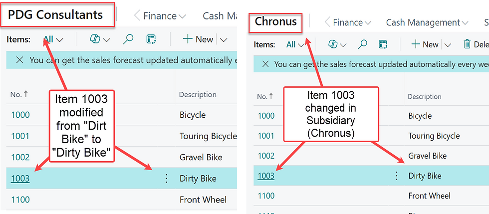Open Cash Management menu in Chronus
Viewport: 489px width, 214px height.
pyautogui.click(x=427, y=22)
